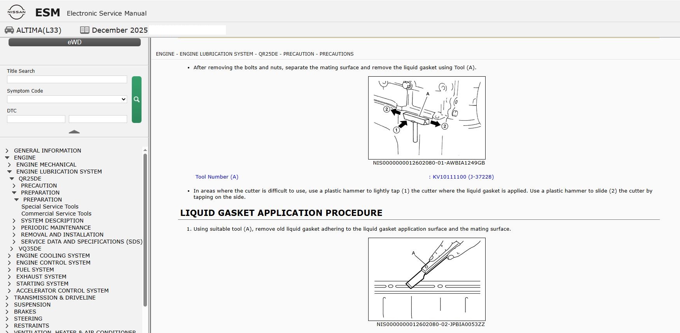This screenshot has height=333, width=680.
Task: Click the first DTC input field
Action: tap(36, 119)
